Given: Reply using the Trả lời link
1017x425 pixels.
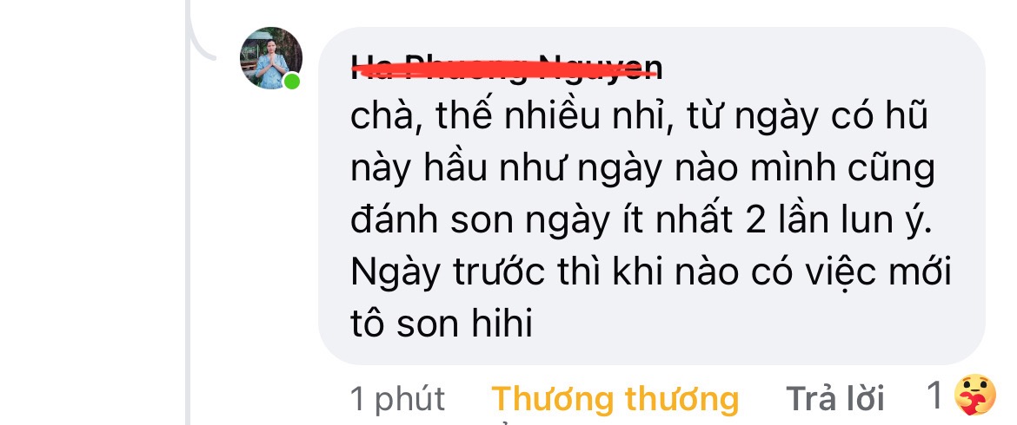Looking at the screenshot, I should [835, 398].
